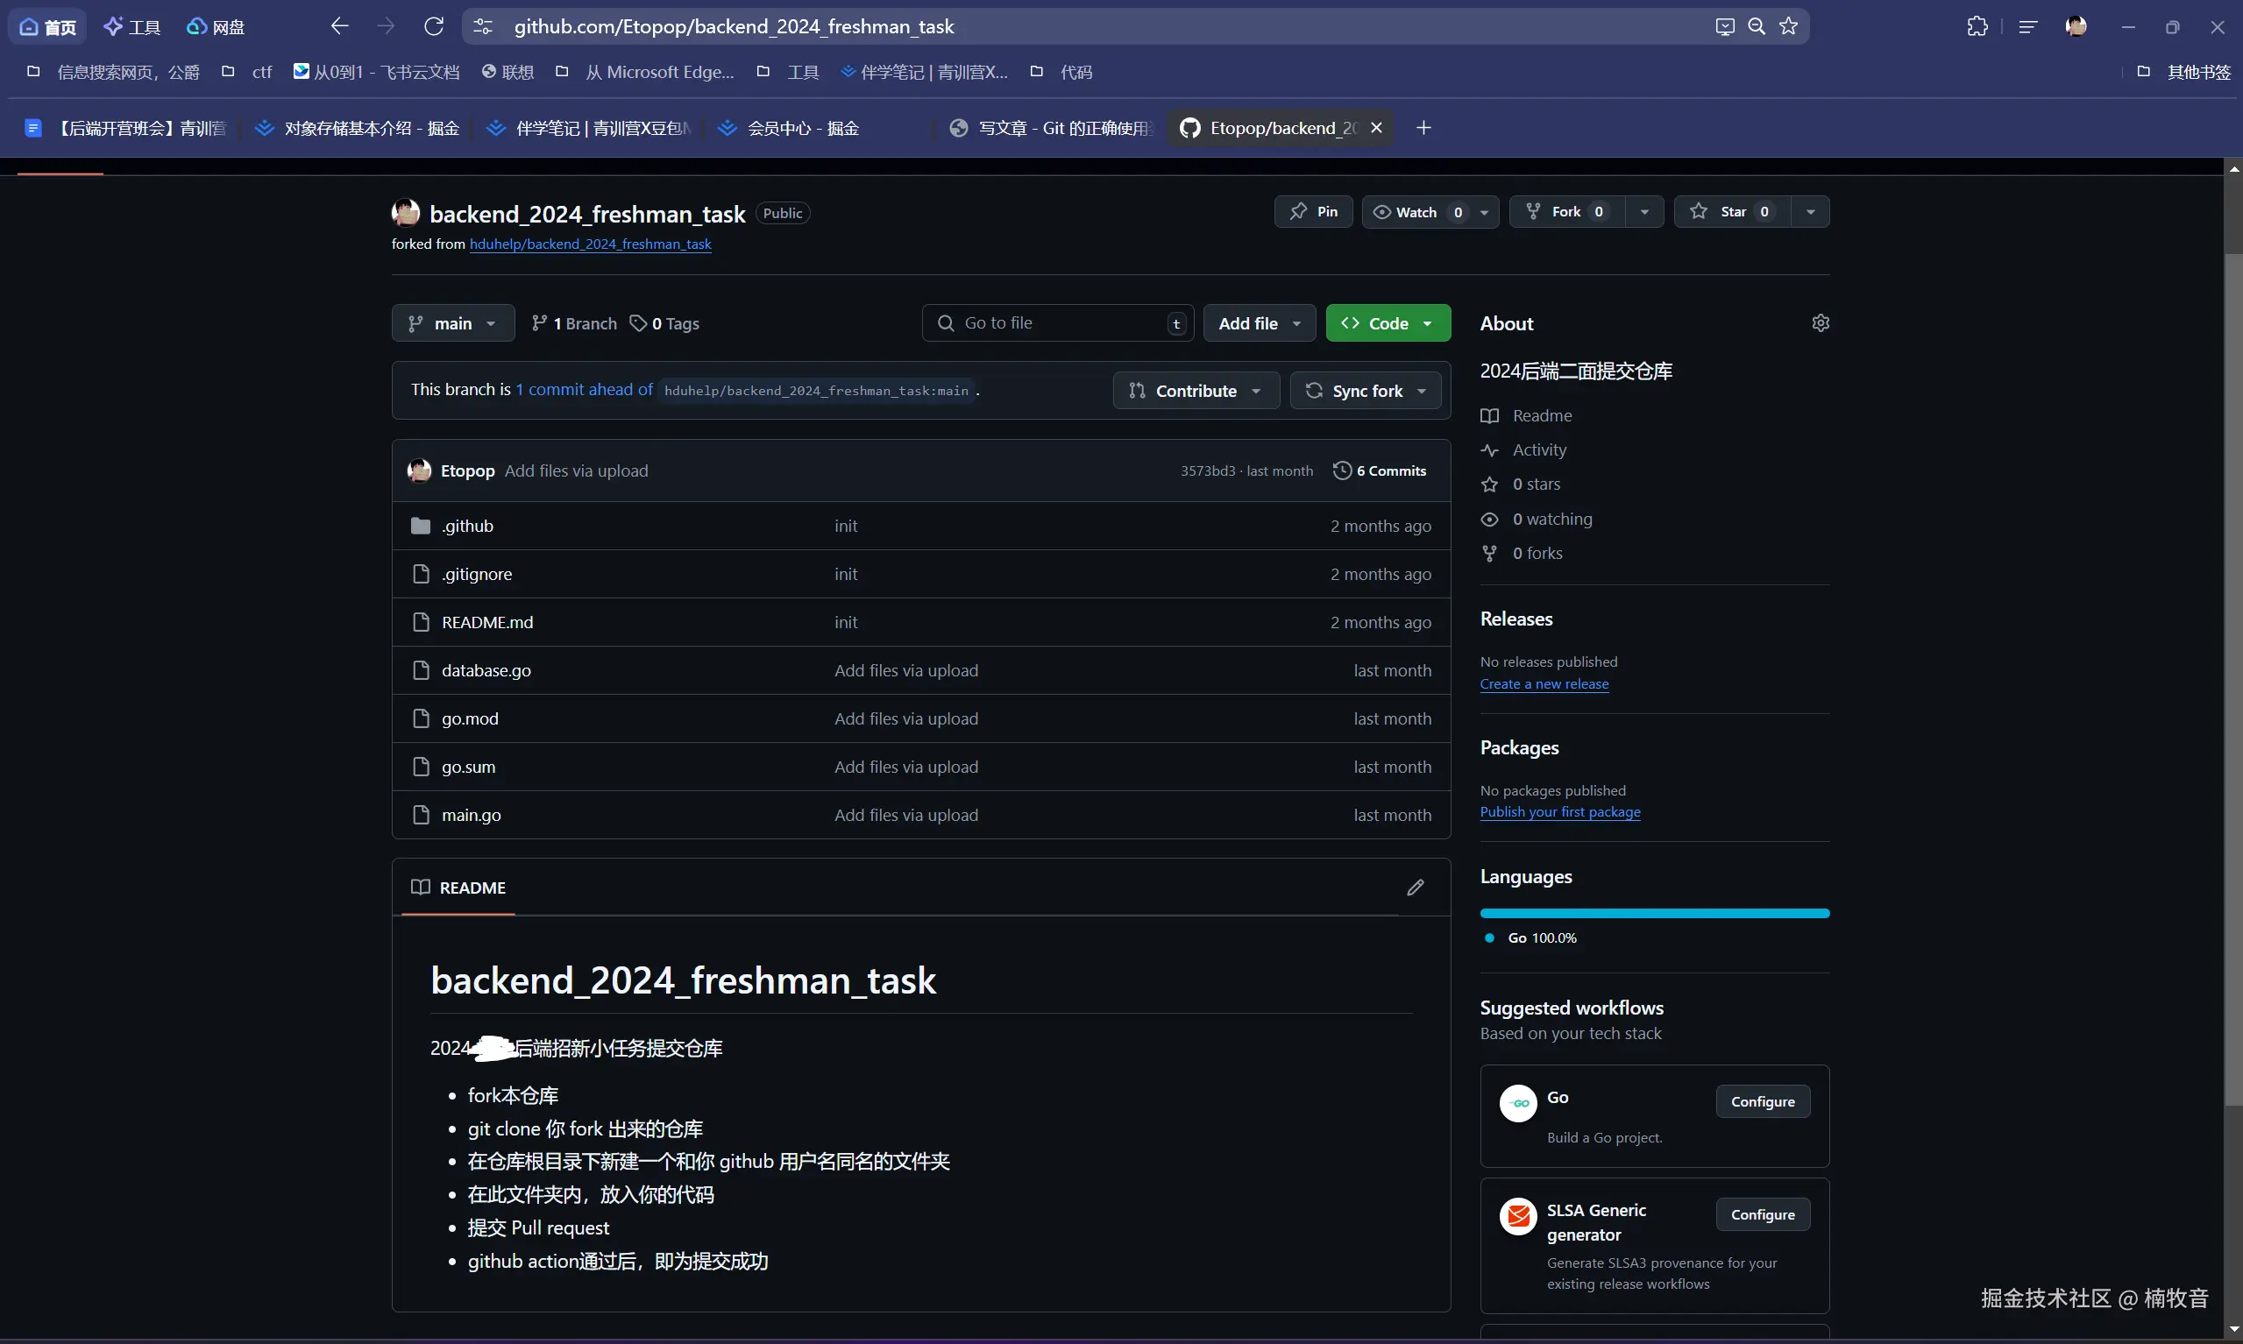The height and width of the screenshot is (1344, 2243).
Task: Open the main.go file
Action: click(471, 815)
